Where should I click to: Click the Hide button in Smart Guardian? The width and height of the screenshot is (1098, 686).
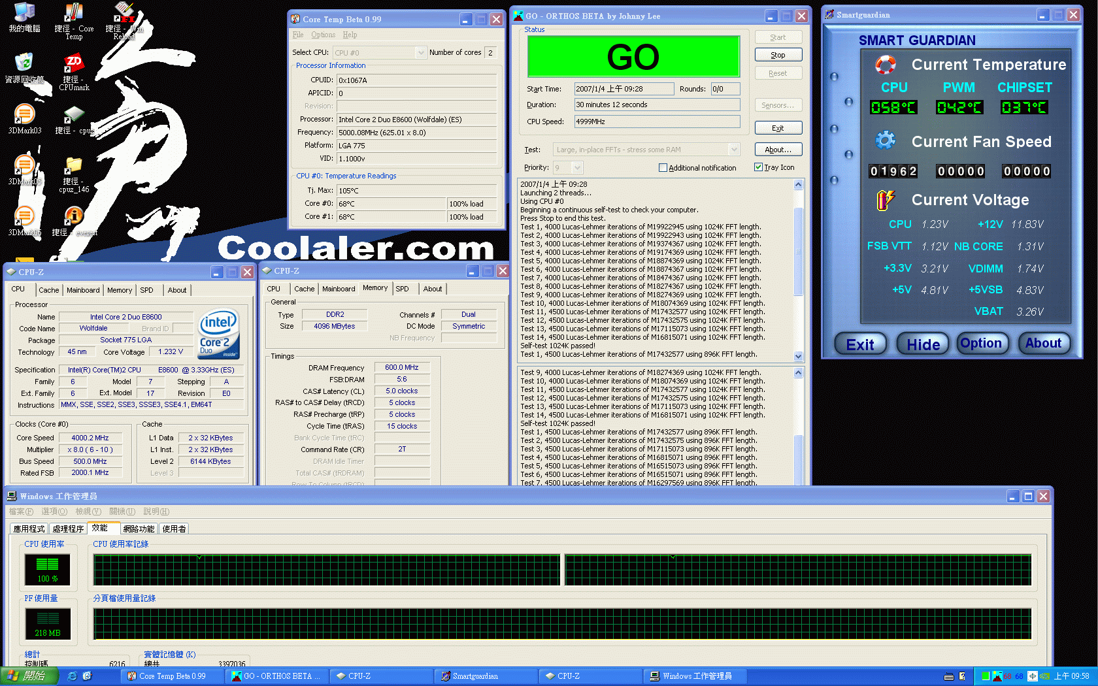pyautogui.click(x=923, y=344)
